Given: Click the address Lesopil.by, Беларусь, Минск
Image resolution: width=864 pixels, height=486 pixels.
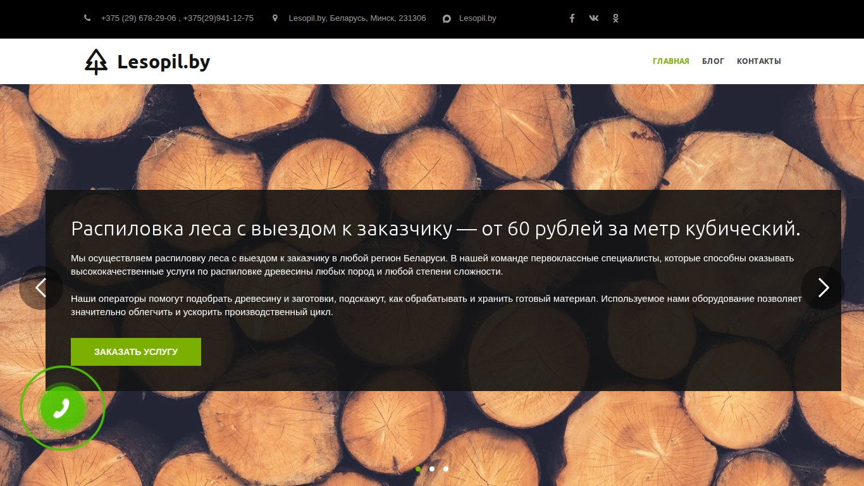Looking at the screenshot, I should pos(357,18).
